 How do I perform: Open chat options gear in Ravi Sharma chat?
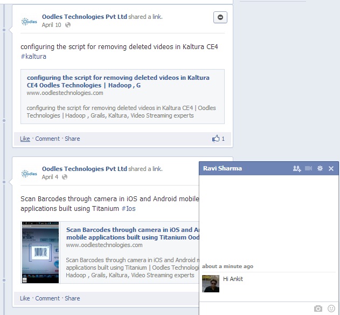click(x=320, y=168)
